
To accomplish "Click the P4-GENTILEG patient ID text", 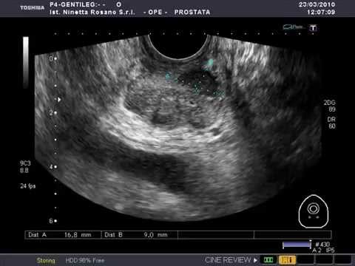I will point(78,4).
